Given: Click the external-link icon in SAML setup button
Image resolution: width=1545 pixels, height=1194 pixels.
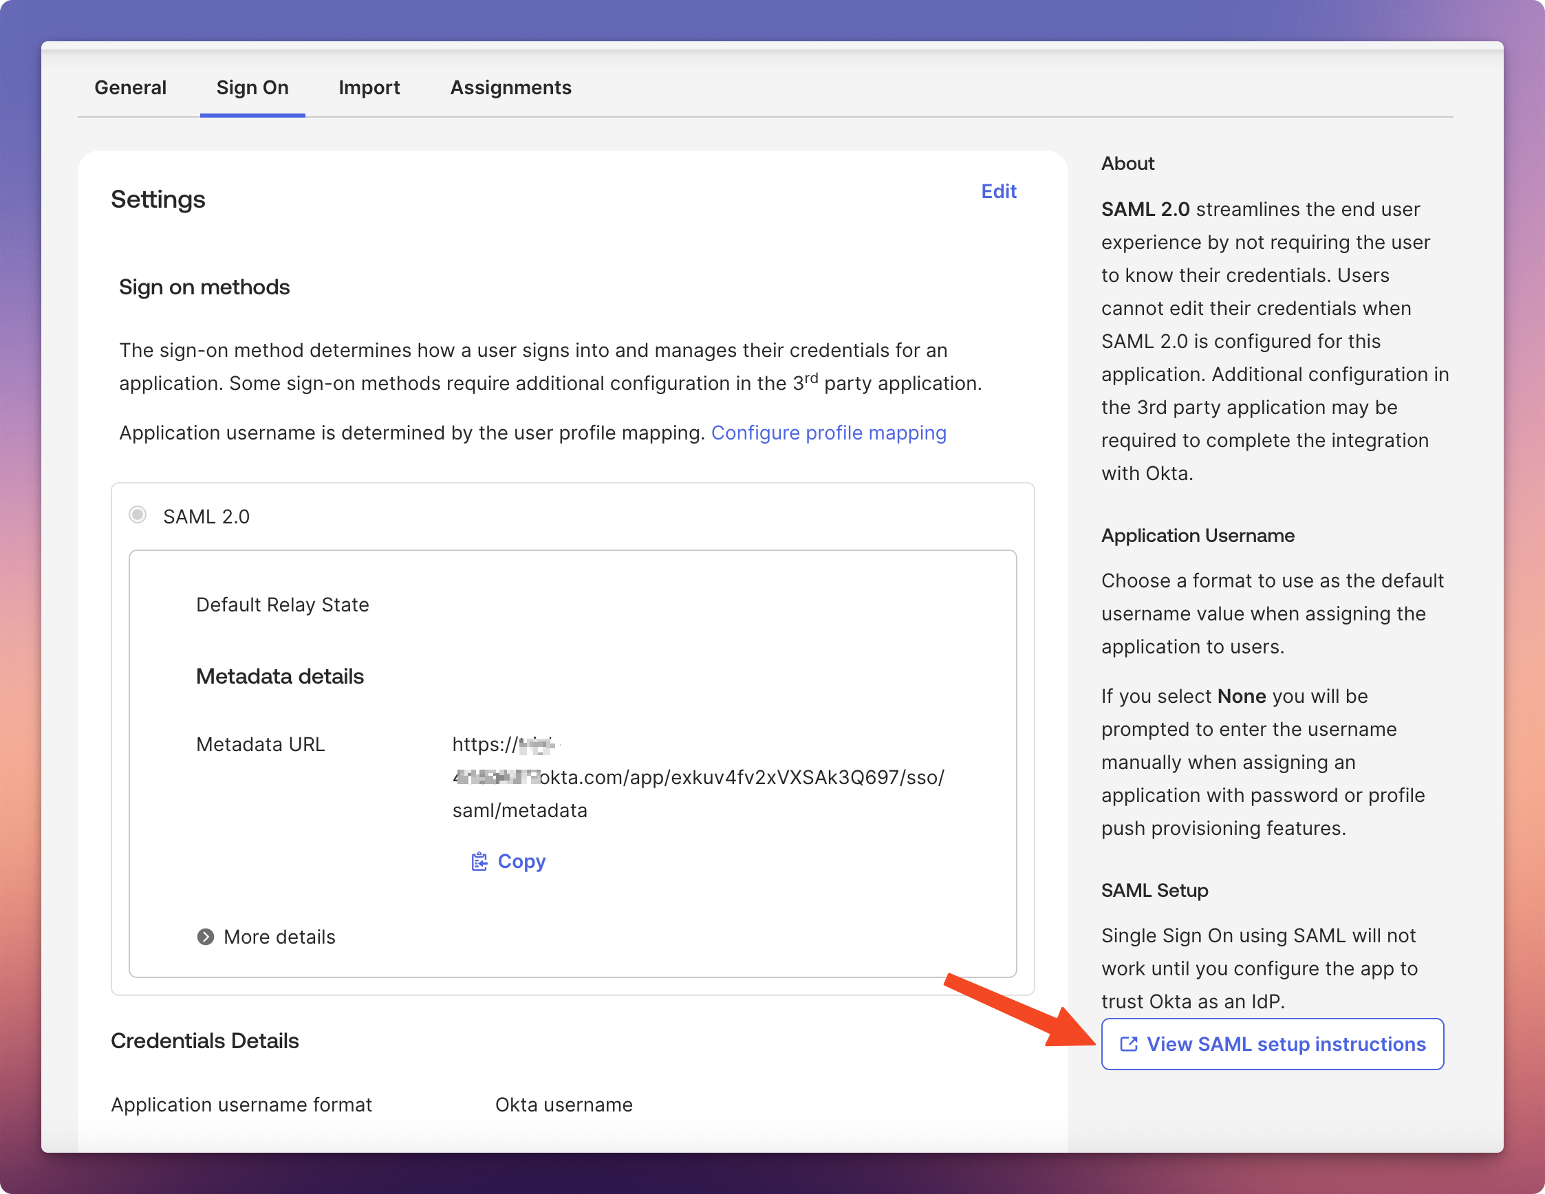Looking at the screenshot, I should [1128, 1044].
